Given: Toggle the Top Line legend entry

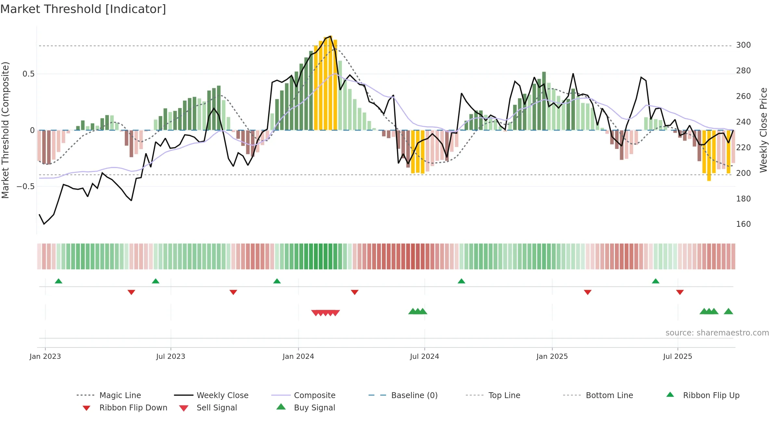Looking at the screenshot, I should (493, 395).
